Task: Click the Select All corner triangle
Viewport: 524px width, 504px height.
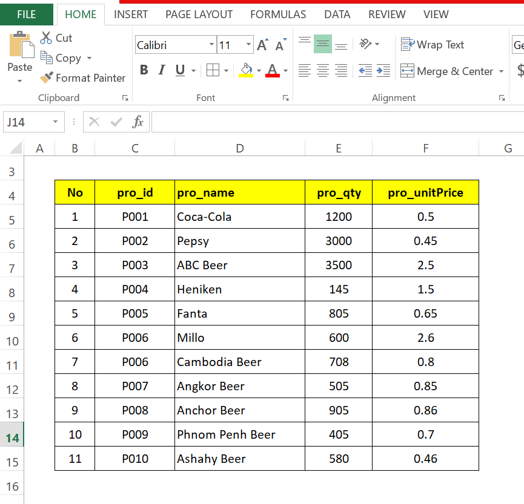Action: [x=15, y=148]
